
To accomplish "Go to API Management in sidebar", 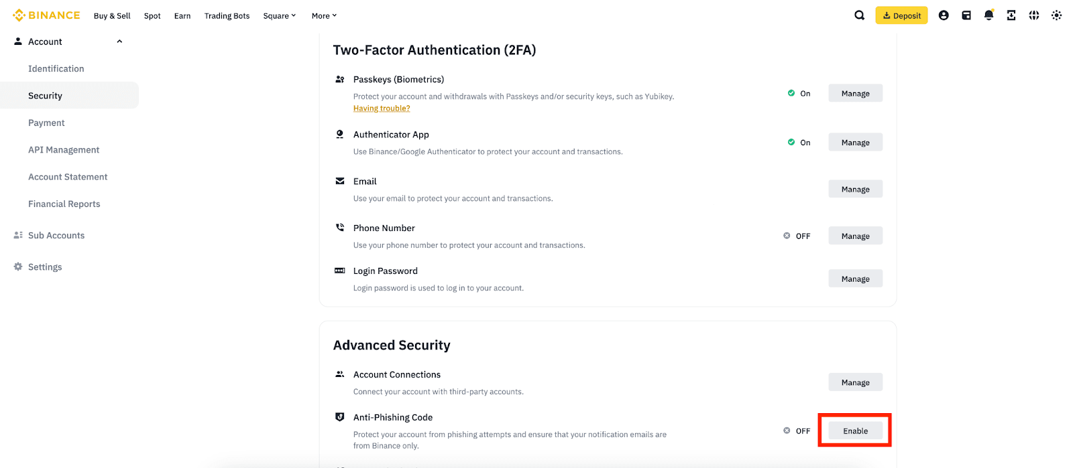I will (x=64, y=150).
